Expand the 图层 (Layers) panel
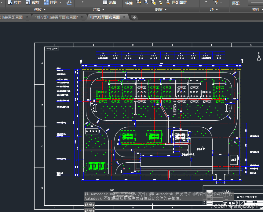The height and width of the screenshot is (212, 263). [161, 9]
